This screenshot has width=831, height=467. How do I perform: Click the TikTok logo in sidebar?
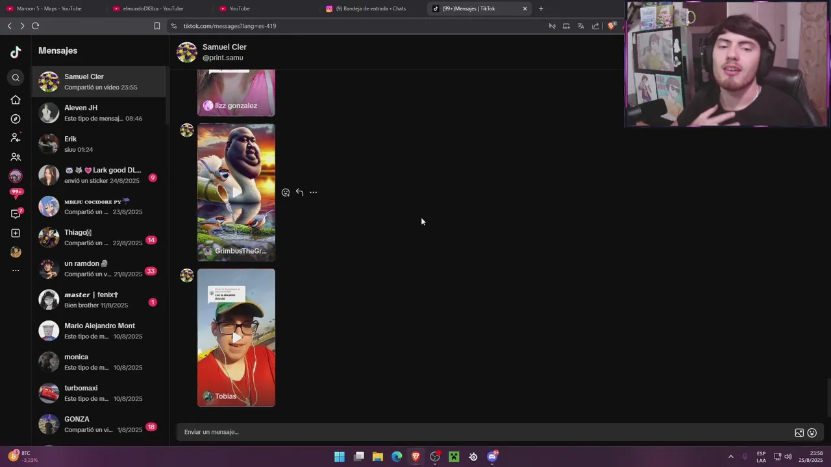click(x=16, y=52)
